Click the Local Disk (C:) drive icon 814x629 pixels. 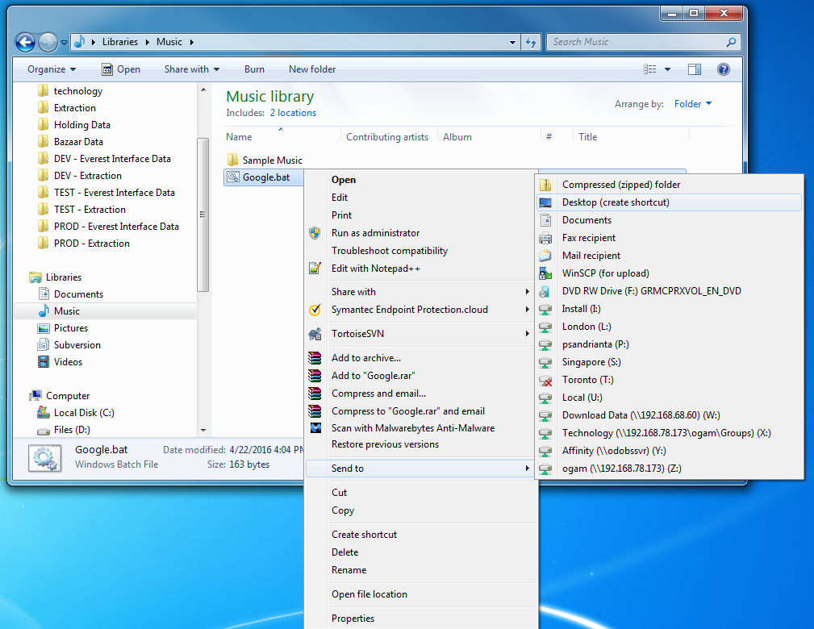44,413
